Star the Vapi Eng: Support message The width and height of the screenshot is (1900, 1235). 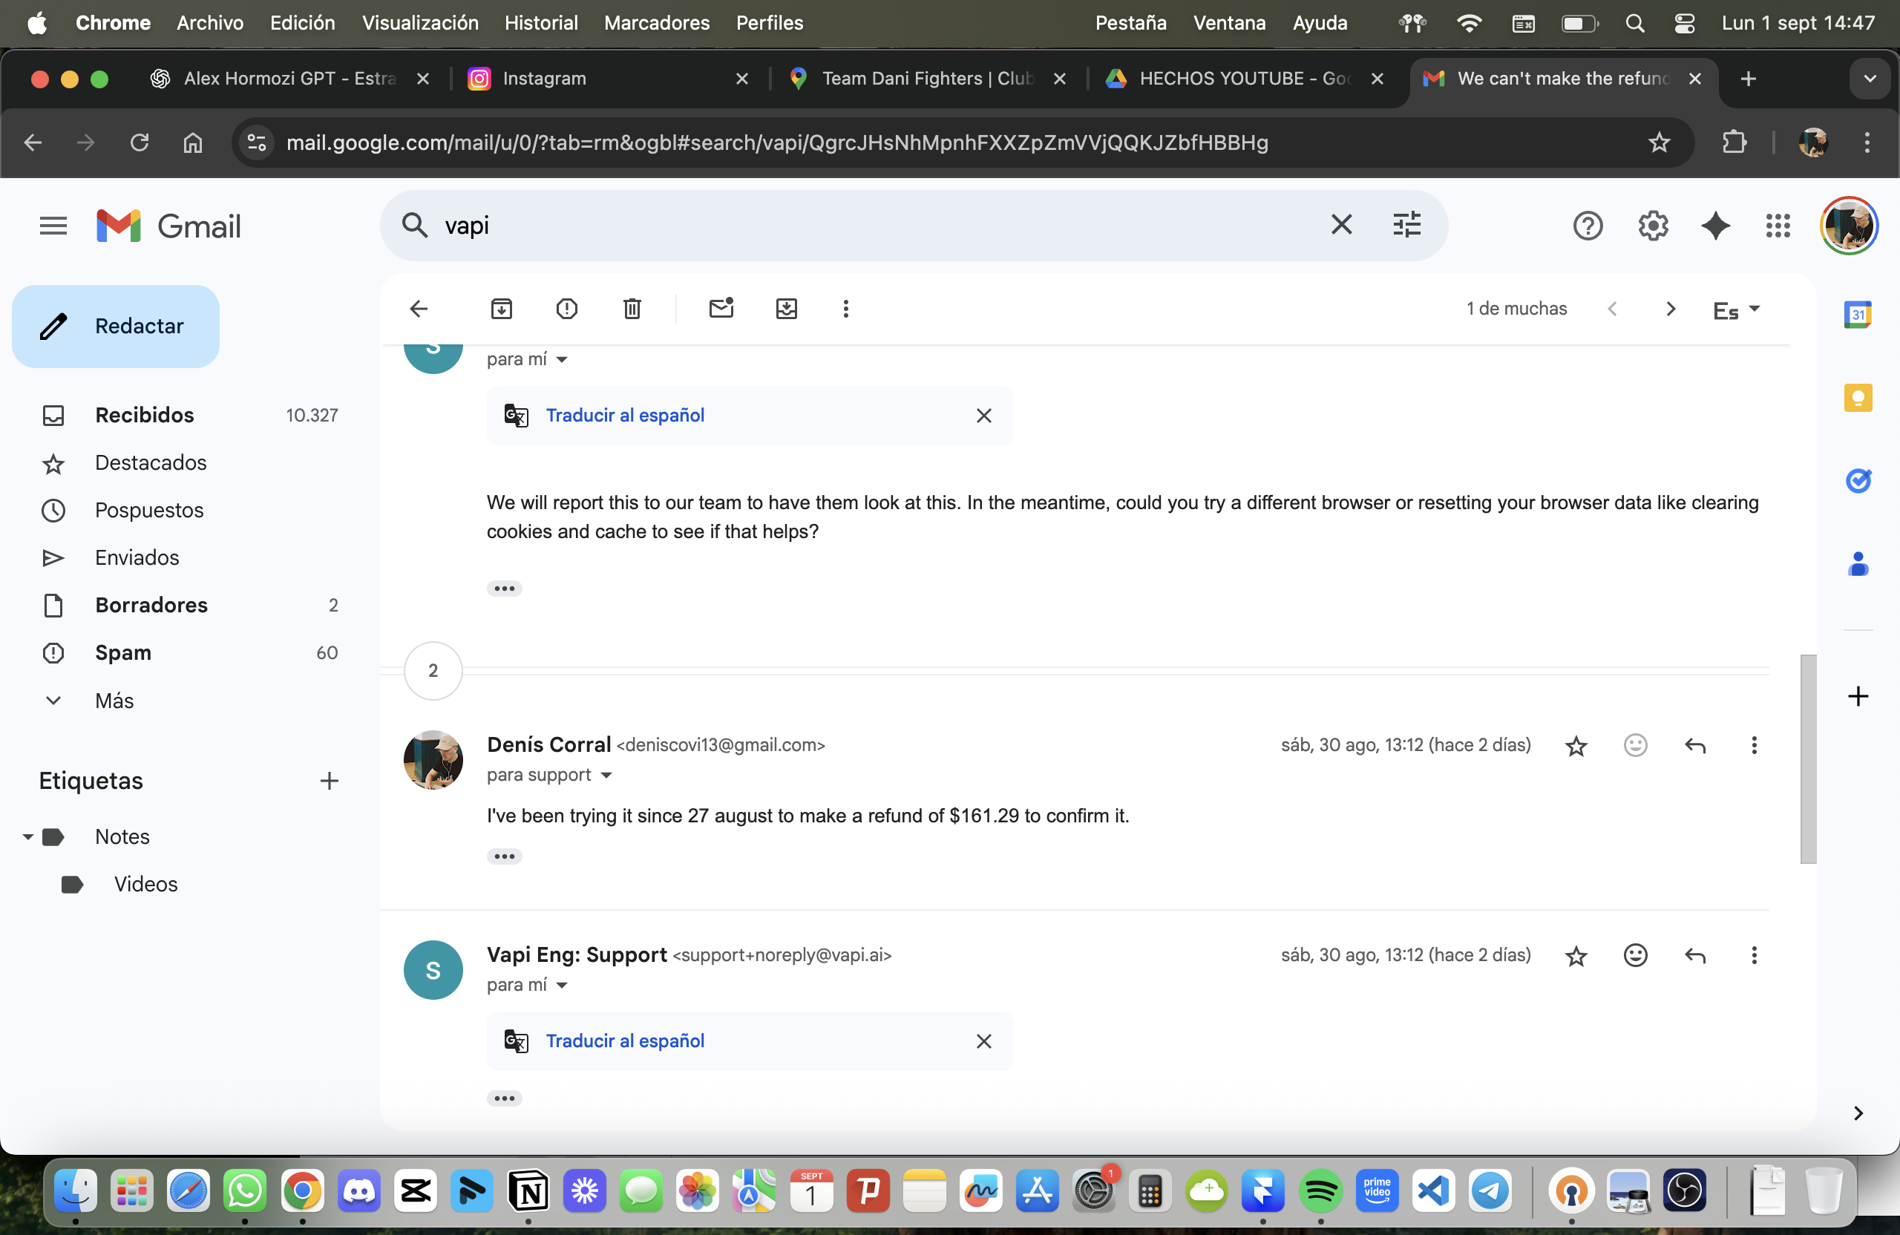click(x=1576, y=956)
